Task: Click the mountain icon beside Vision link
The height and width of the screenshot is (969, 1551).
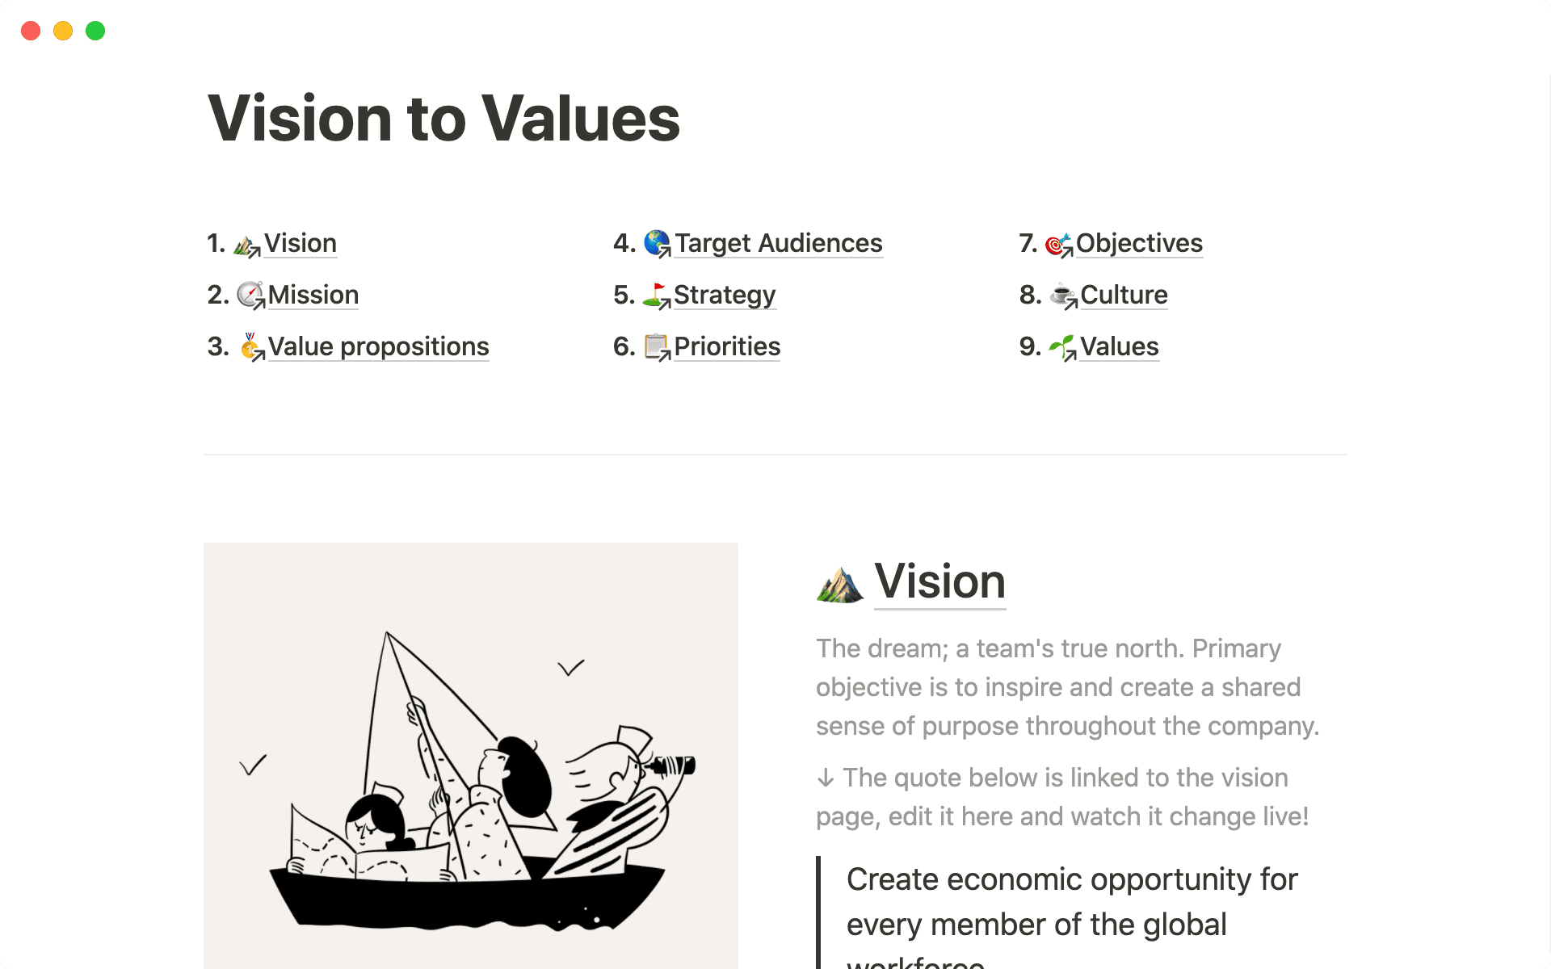Action: coord(246,245)
